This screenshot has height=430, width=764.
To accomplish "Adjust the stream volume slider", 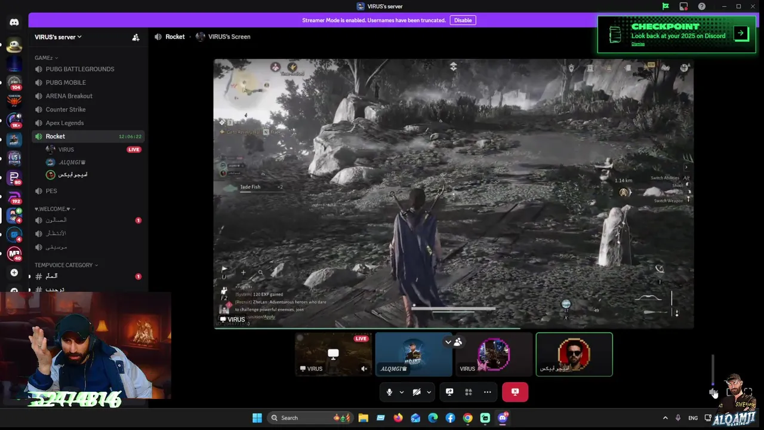I will click(713, 369).
